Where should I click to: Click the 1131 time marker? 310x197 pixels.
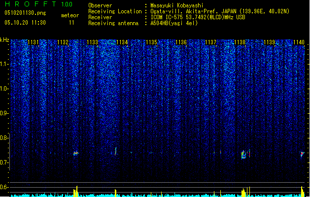pyautogui.click(x=33, y=42)
